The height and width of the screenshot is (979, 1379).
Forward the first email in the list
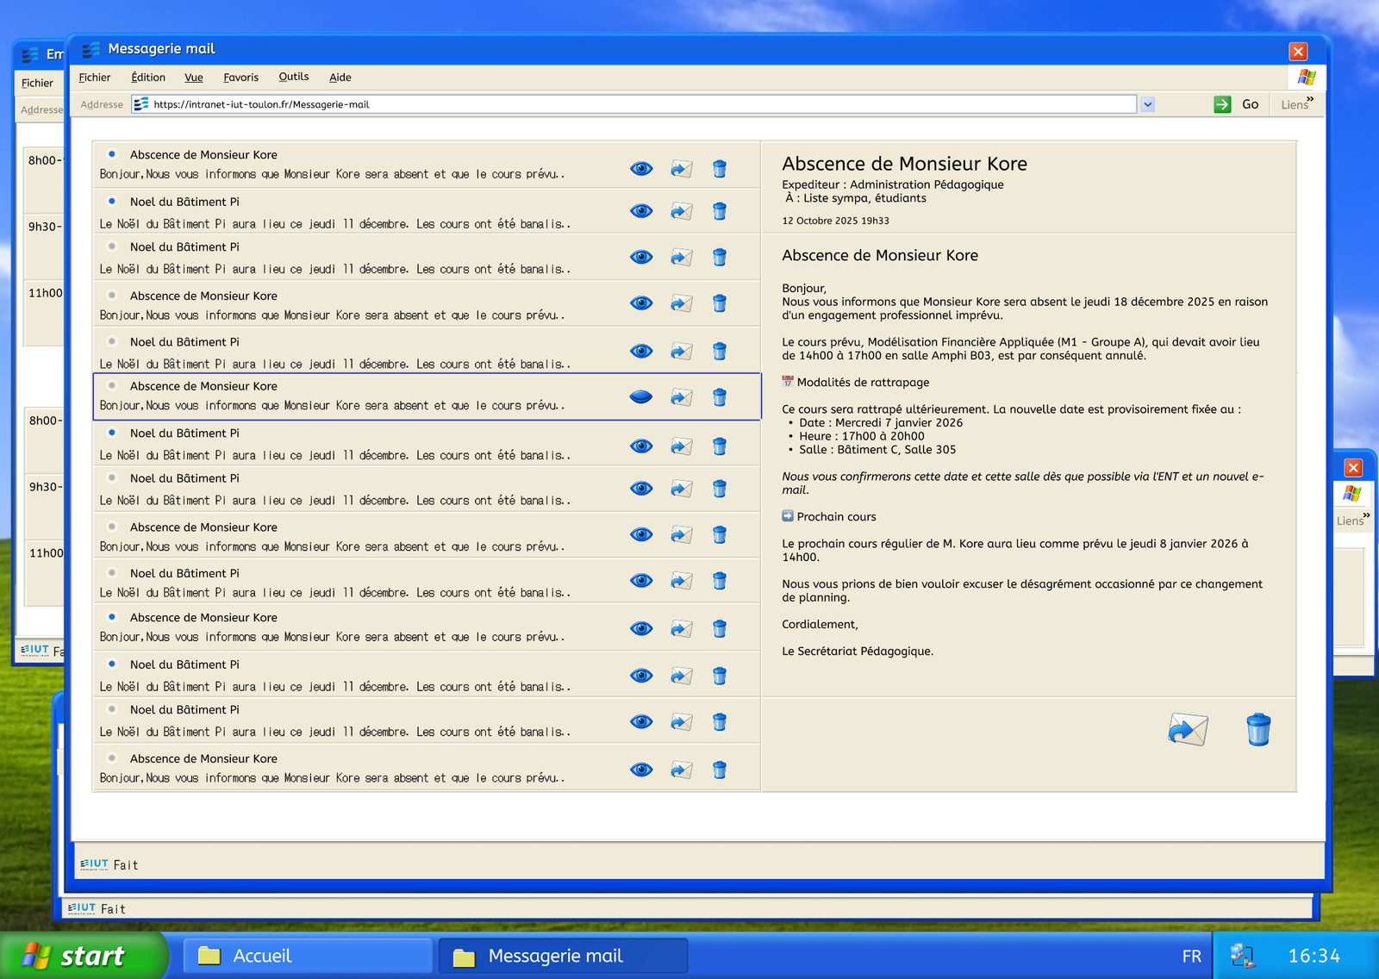click(x=682, y=169)
